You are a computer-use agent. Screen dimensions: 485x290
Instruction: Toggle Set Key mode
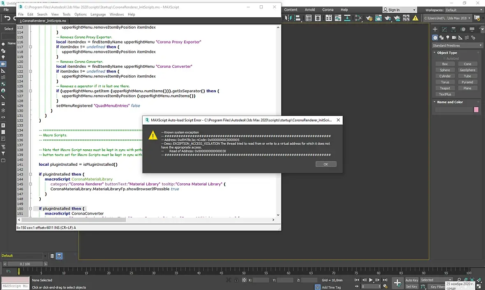[x=411, y=287]
